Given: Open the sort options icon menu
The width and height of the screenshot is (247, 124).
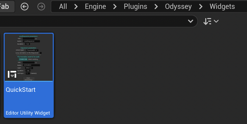Looking at the screenshot, I should pyautogui.click(x=211, y=21).
